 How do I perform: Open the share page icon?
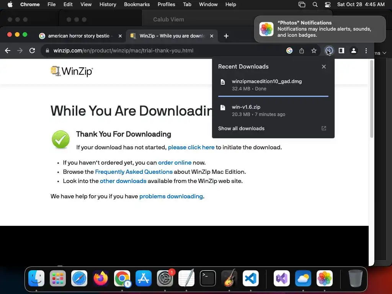[302, 51]
